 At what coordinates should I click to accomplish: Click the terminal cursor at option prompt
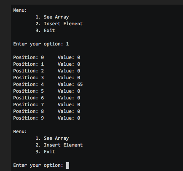point(67,166)
